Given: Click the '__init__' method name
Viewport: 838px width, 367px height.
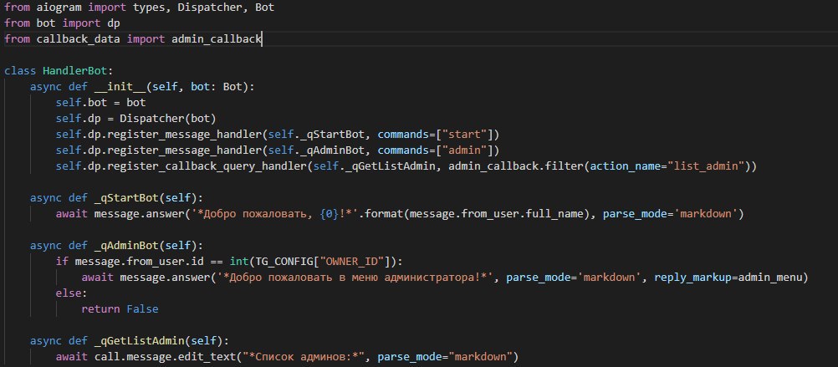Looking at the screenshot, I should [120, 87].
